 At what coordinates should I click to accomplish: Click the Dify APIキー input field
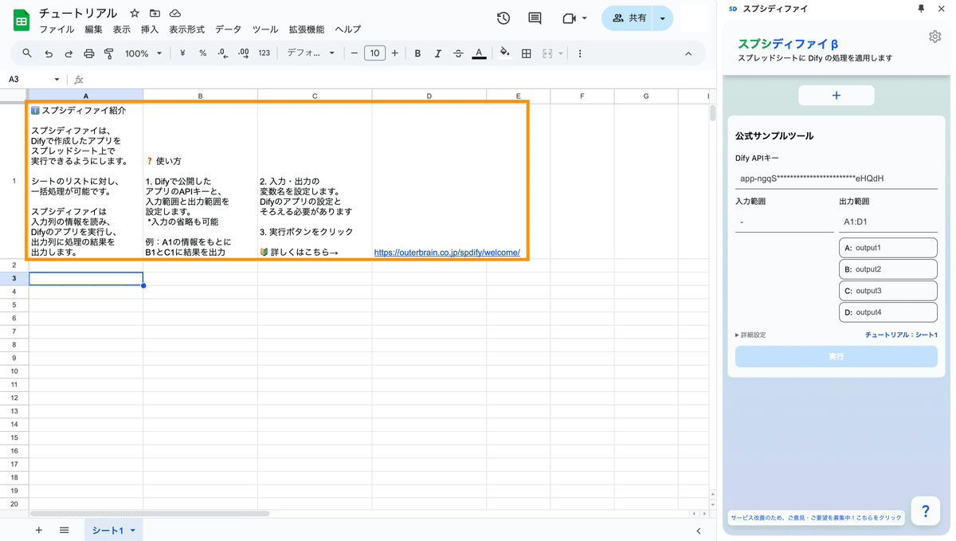[x=836, y=178]
